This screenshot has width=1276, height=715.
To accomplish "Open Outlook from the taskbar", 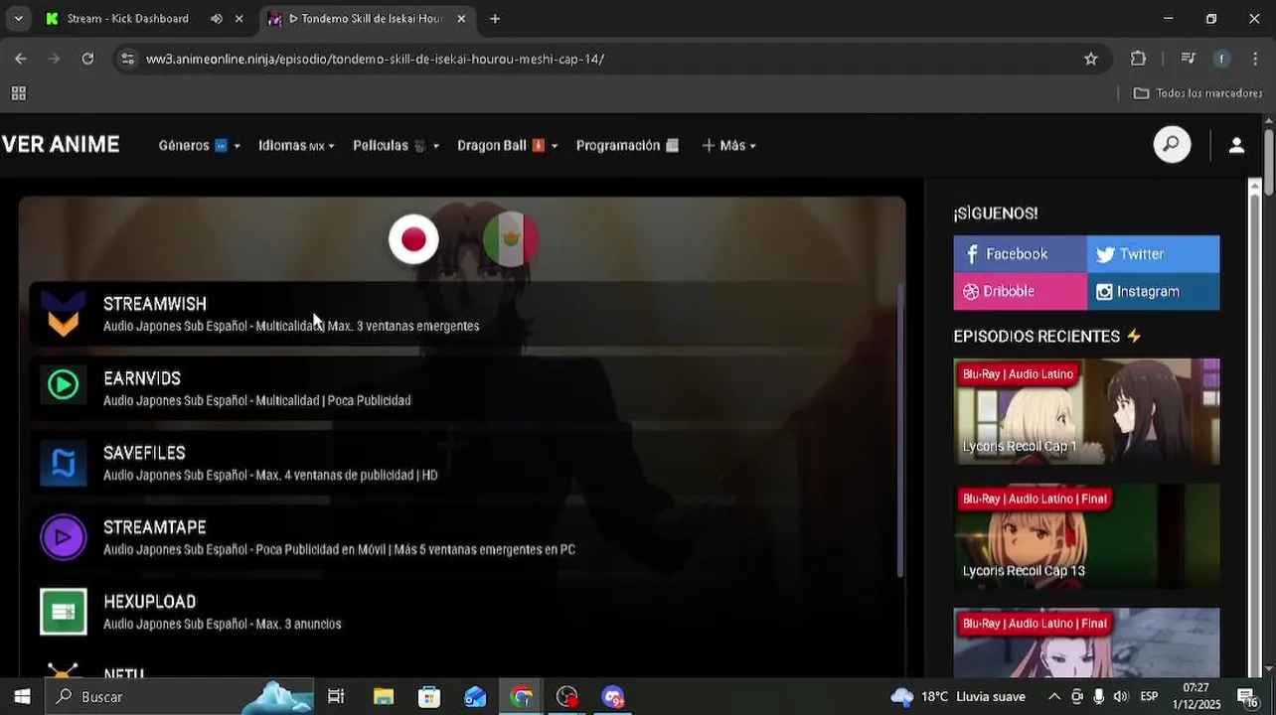I will click(475, 697).
